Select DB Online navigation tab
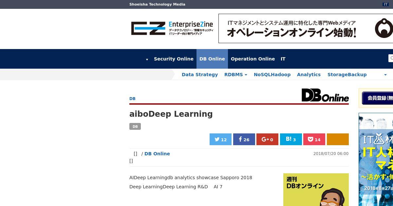393x206 pixels. [x=212, y=59]
